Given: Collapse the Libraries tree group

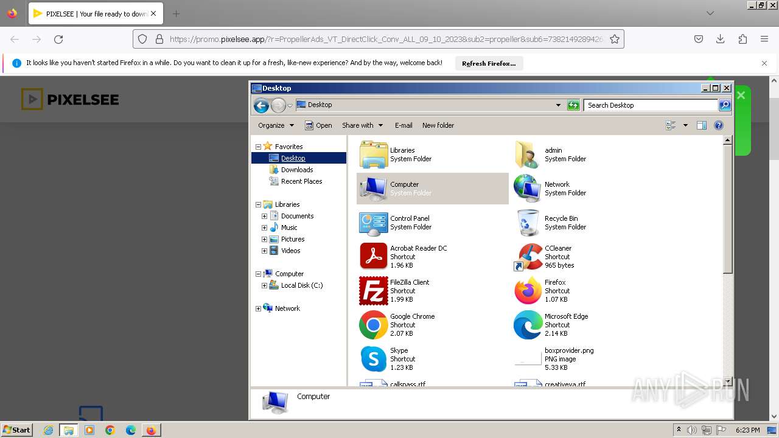Looking at the screenshot, I should tap(258, 204).
